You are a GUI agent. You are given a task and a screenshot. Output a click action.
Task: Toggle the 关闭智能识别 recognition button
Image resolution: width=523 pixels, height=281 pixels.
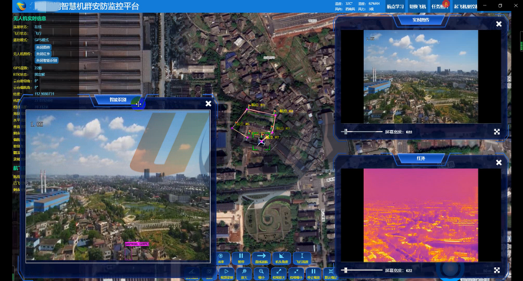coord(47,60)
